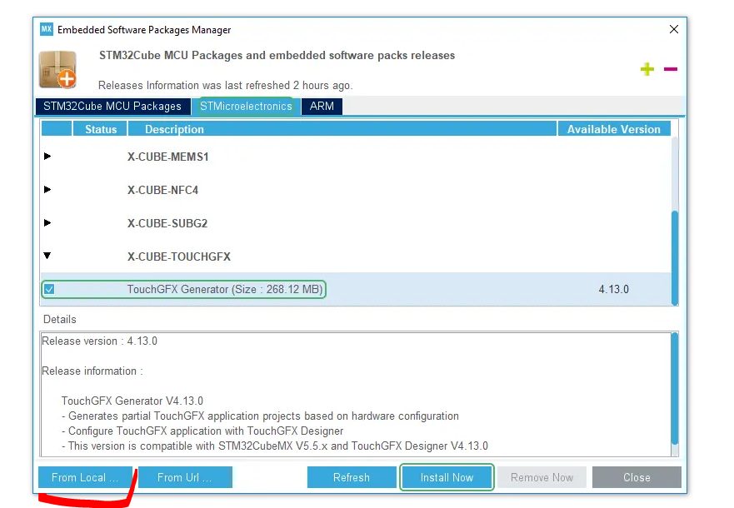Click the Available Version column header
This screenshot has width=734, height=508.
(x=614, y=129)
